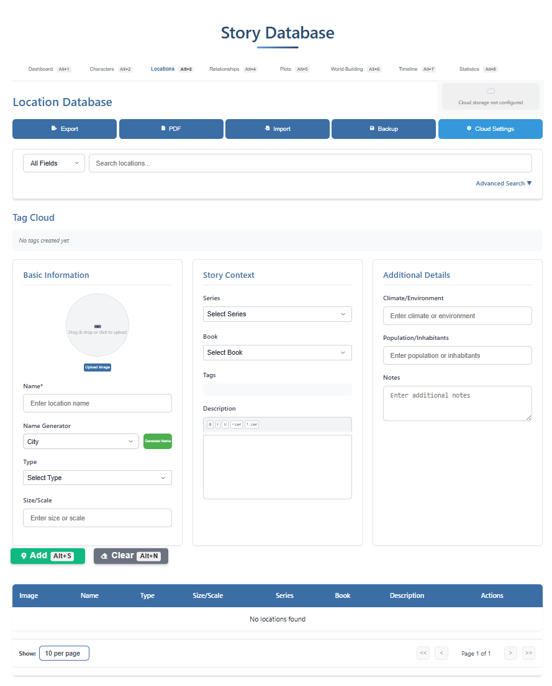Switch to the Characters tab

tap(101, 69)
